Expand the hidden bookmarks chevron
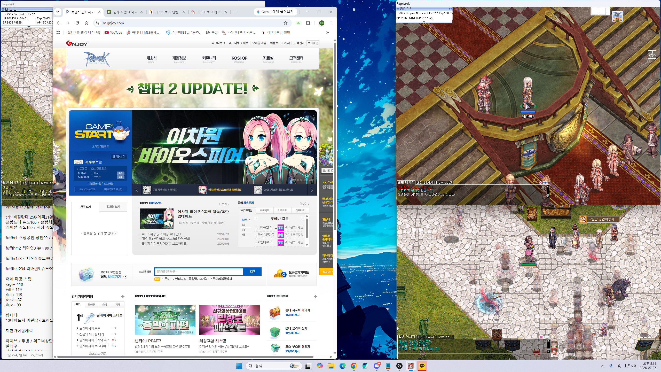The width and height of the screenshot is (661, 372). click(x=327, y=32)
